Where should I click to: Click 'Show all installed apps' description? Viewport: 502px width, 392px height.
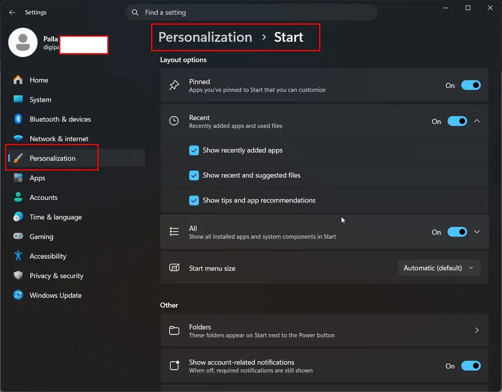[262, 237]
